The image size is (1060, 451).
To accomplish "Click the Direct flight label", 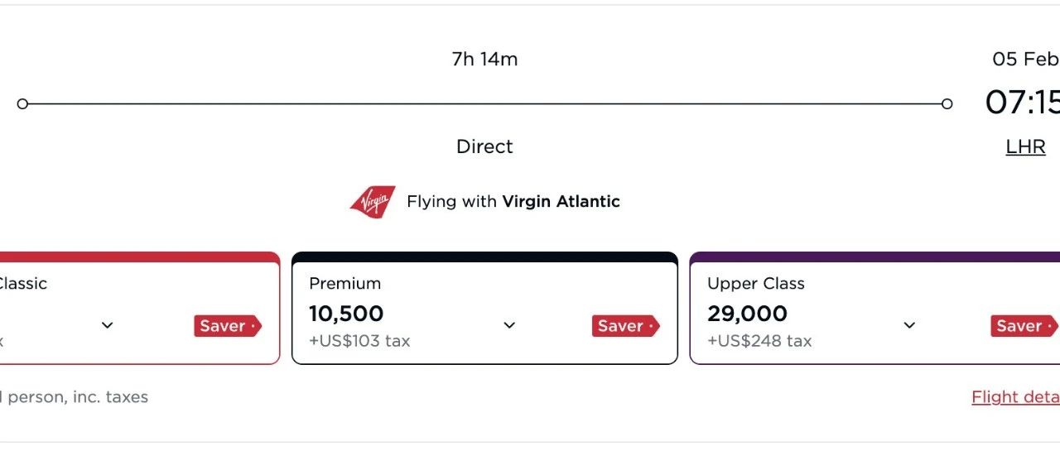I will (x=484, y=147).
